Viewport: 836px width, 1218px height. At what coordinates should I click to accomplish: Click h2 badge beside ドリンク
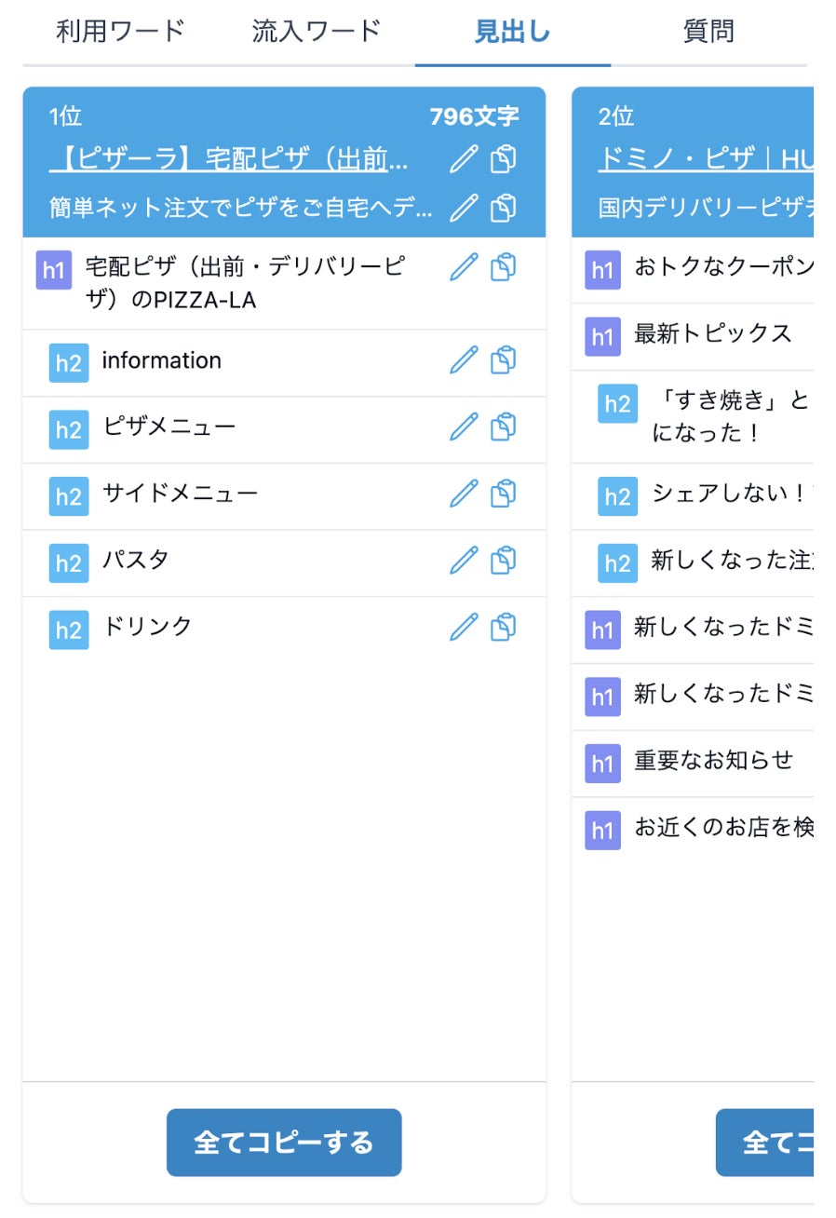pos(69,629)
